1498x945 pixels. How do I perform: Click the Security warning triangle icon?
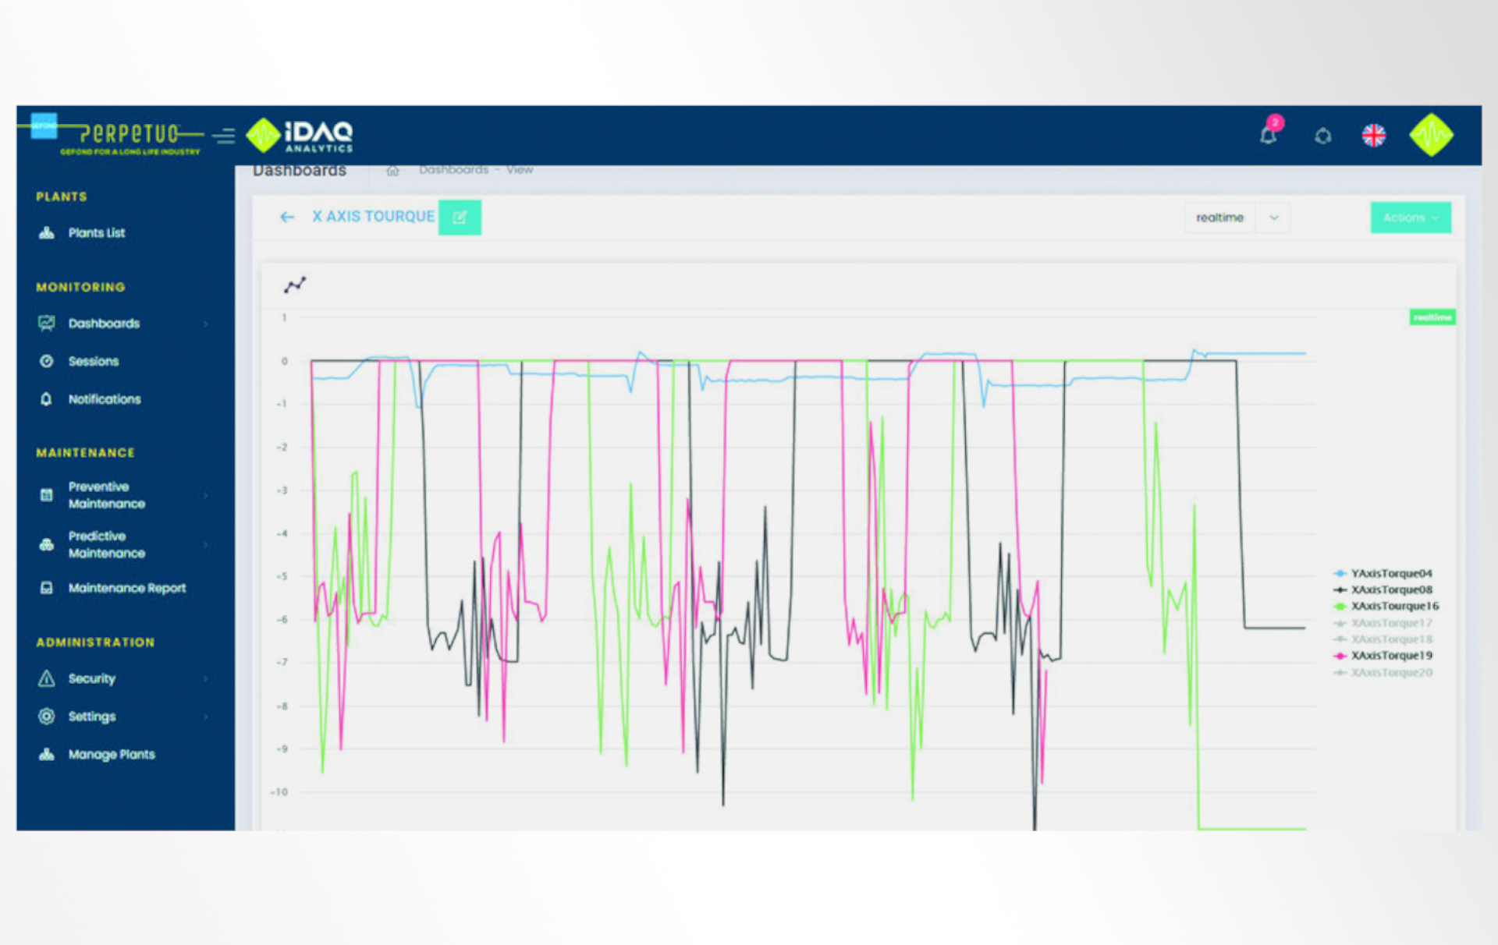pos(47,678)
